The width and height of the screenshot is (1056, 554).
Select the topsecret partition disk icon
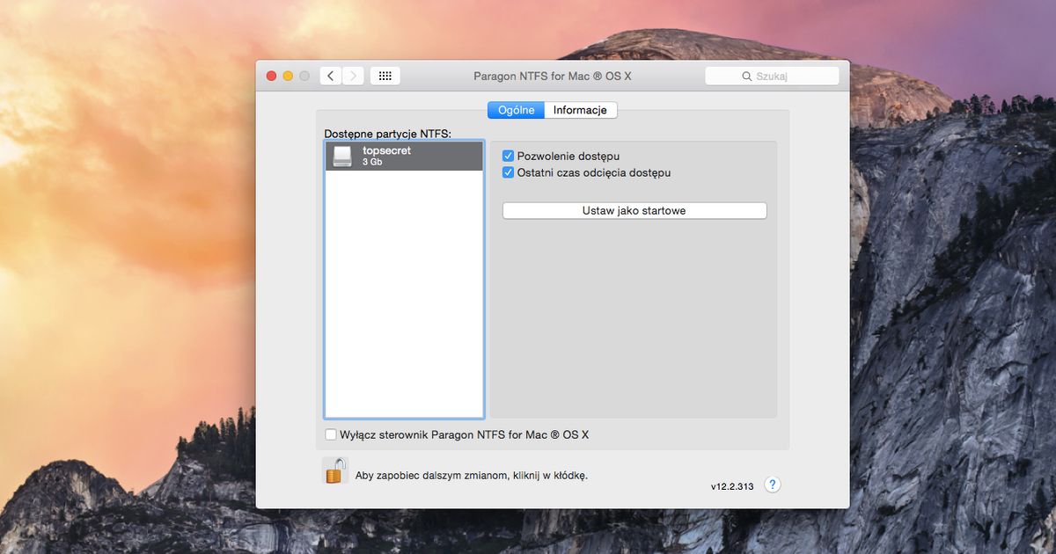342,156
